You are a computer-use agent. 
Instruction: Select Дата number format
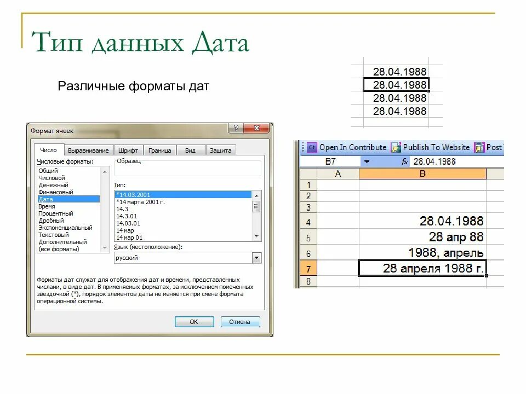click(x=69, y=199)
